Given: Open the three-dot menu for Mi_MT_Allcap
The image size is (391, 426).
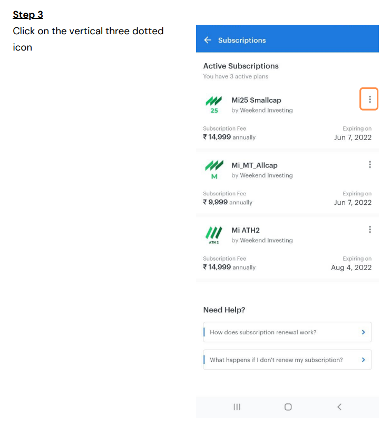Looking at the screenshot, I should (369, 164).
